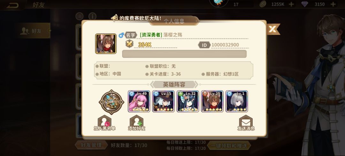Open the formation emblem badge
Viewport: 345px width, 156px height.
(x=111, y=102)
